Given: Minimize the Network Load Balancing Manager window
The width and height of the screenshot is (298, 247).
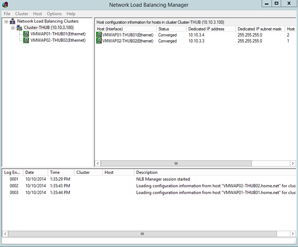Looking at the screenshot, I should pos(267,3).
